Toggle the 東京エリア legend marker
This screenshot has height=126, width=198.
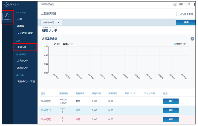coord(175,44)
